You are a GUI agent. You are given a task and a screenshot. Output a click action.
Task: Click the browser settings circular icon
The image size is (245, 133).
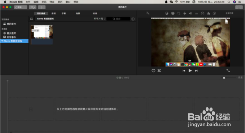tap(133, 19)
